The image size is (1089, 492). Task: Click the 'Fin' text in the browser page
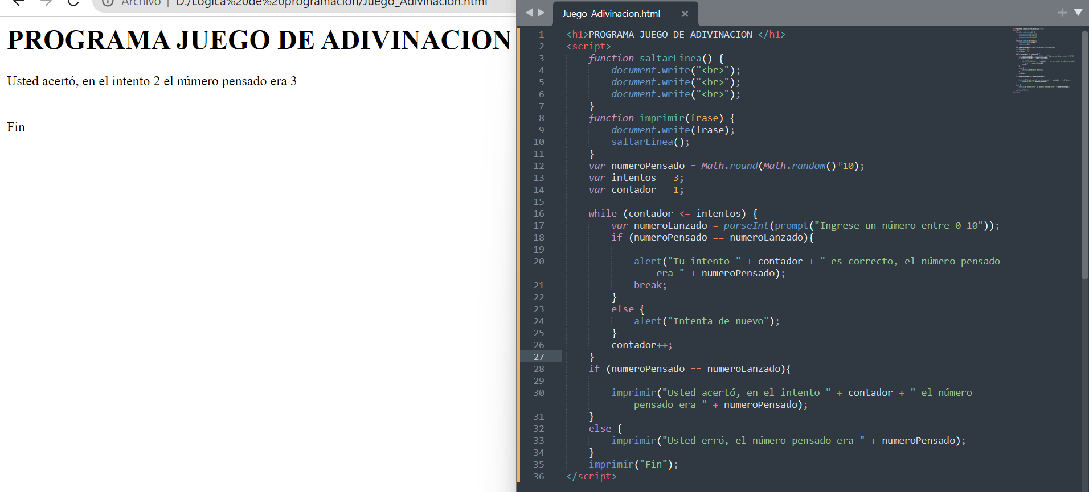[16, 127]
